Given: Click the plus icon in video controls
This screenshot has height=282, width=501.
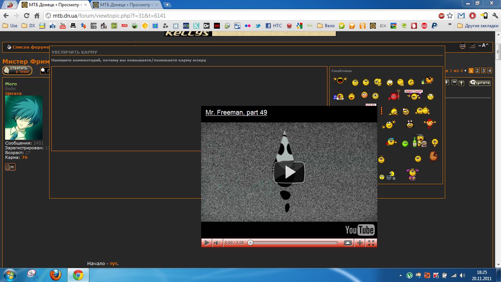Looking at the screenshot, I should pos(360,243).
